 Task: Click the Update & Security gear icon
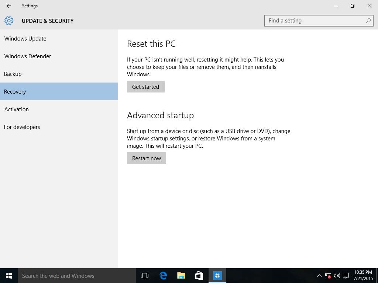click(9, 21)
